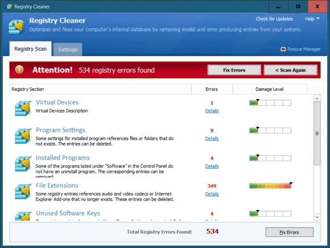Click the Virtual Devices Description text

(61, 111)
